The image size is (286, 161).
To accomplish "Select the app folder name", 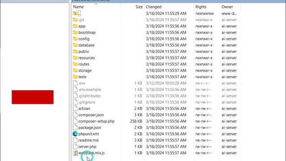I will click(x=82, y=26).
